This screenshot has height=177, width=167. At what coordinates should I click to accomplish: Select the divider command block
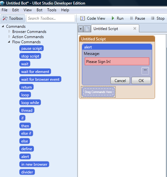pyautogui.click(x=27, y=172)
